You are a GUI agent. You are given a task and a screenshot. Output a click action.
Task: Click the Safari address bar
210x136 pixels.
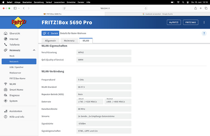click(104, 8)
